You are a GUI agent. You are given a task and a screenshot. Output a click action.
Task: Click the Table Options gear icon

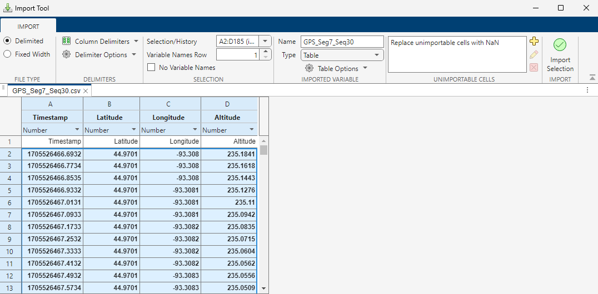coord(309,68)
